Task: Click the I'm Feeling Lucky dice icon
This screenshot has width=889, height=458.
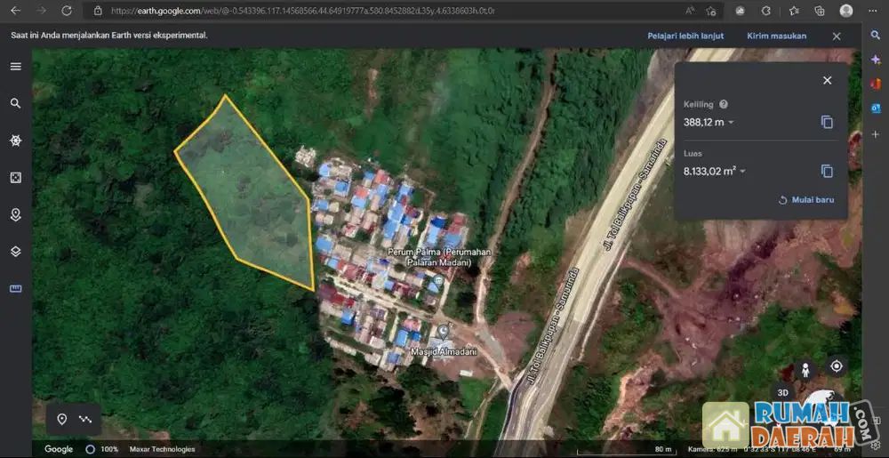Action: click(15, 178)
